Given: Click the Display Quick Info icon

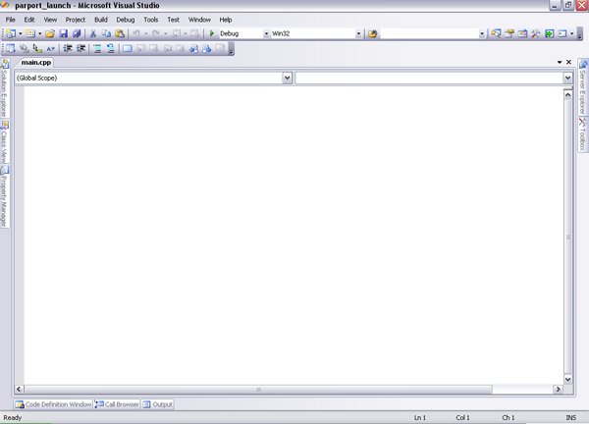Looking at the screenshot, I should (x=37, y=48).
